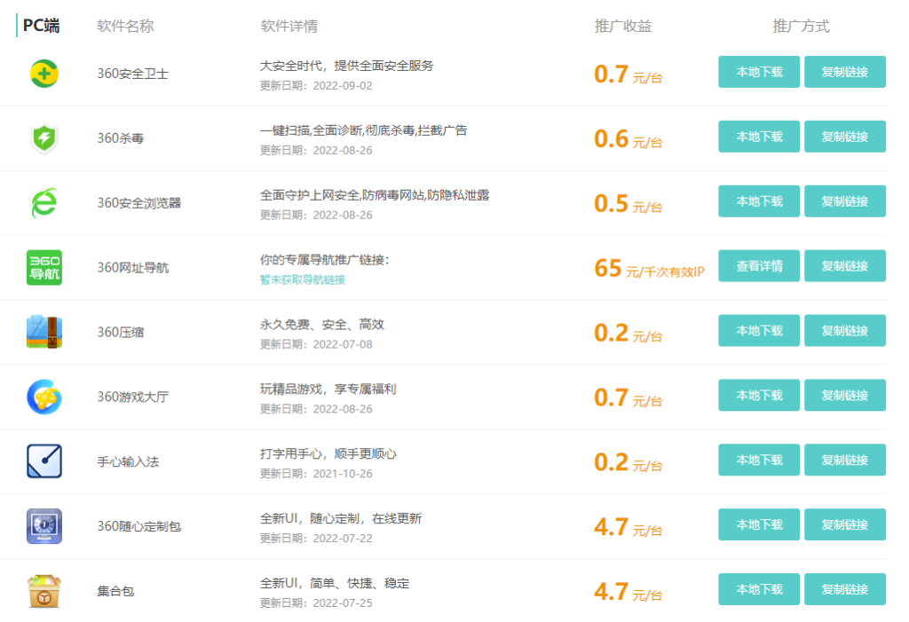Screen dimensions: 909x622
Task: Click the 360导航 green icon
Action: pos(44,267)
